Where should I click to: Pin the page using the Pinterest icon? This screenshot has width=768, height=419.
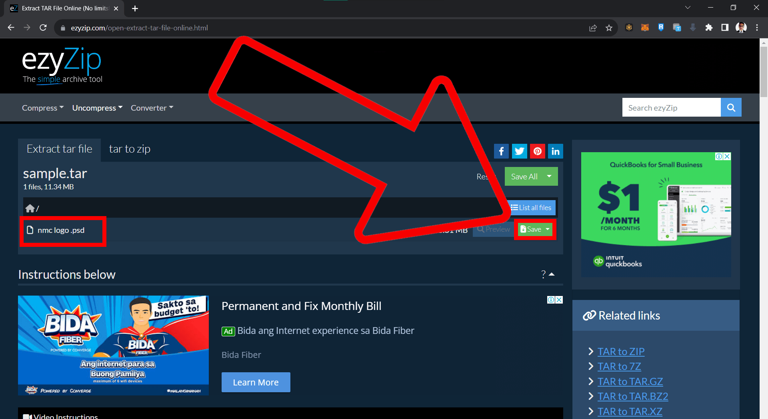pyautogui.click(x=537, y=151)
